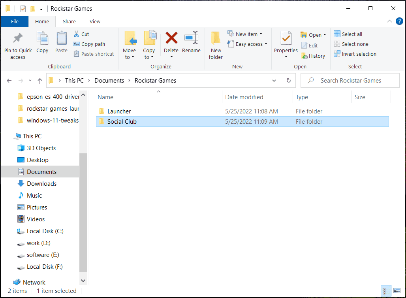Rename the selected folder
Image resolution: width=406 pixels, height=298 pixels.
click(191, 42)
